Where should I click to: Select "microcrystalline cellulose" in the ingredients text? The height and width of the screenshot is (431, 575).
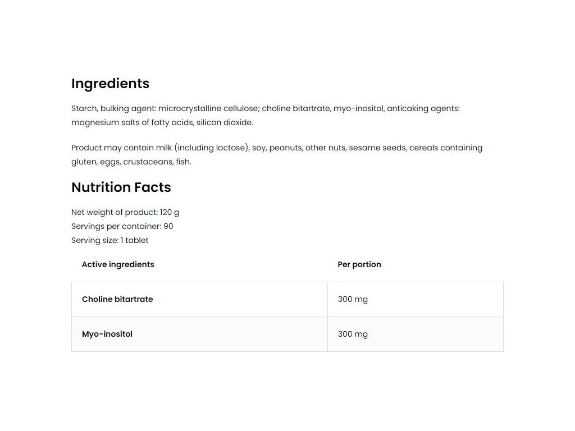click(x=208, y=108)
